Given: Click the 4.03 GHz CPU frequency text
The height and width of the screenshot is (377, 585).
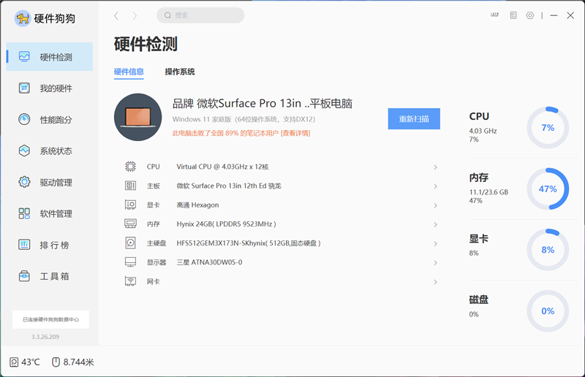Looking at the screenshot, I should [x=483, y=131].
